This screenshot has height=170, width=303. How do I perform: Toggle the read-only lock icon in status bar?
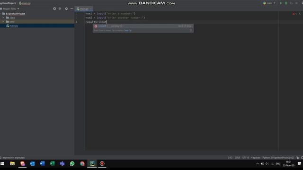(297, 157)
